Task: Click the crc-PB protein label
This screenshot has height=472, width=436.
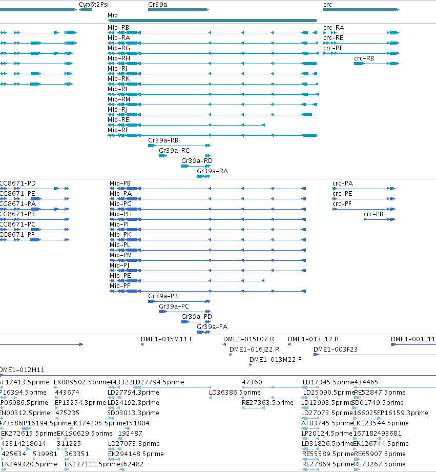Action: point(373,214)
